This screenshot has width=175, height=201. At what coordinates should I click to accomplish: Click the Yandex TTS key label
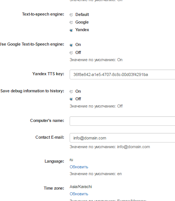48,74
